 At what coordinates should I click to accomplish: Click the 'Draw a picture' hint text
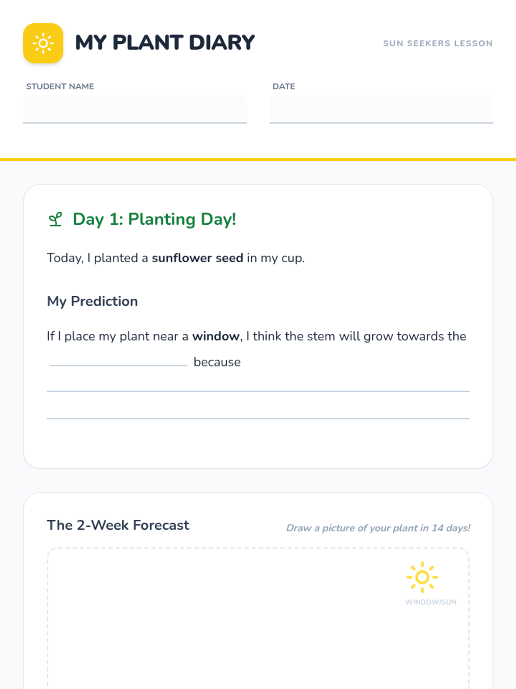click(x=378, y=528)
